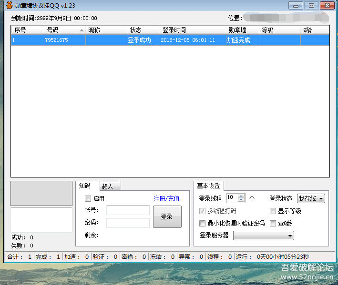
Task: Click the 线程 status bar entry
Action: pyautogui.click(x=219, y=256)
